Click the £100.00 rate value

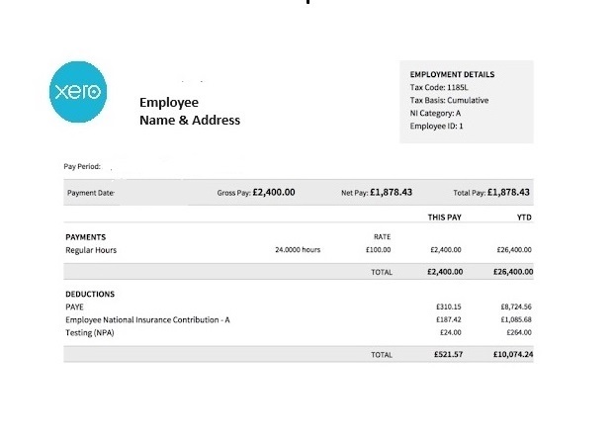point(376,250)
